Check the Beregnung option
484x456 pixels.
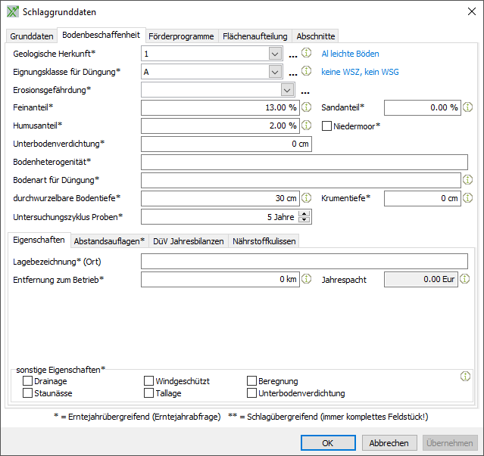point(252,382)
